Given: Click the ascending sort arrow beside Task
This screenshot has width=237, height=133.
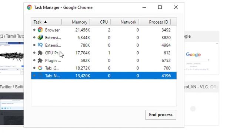Looking at the screenshot, I should 46,22.
